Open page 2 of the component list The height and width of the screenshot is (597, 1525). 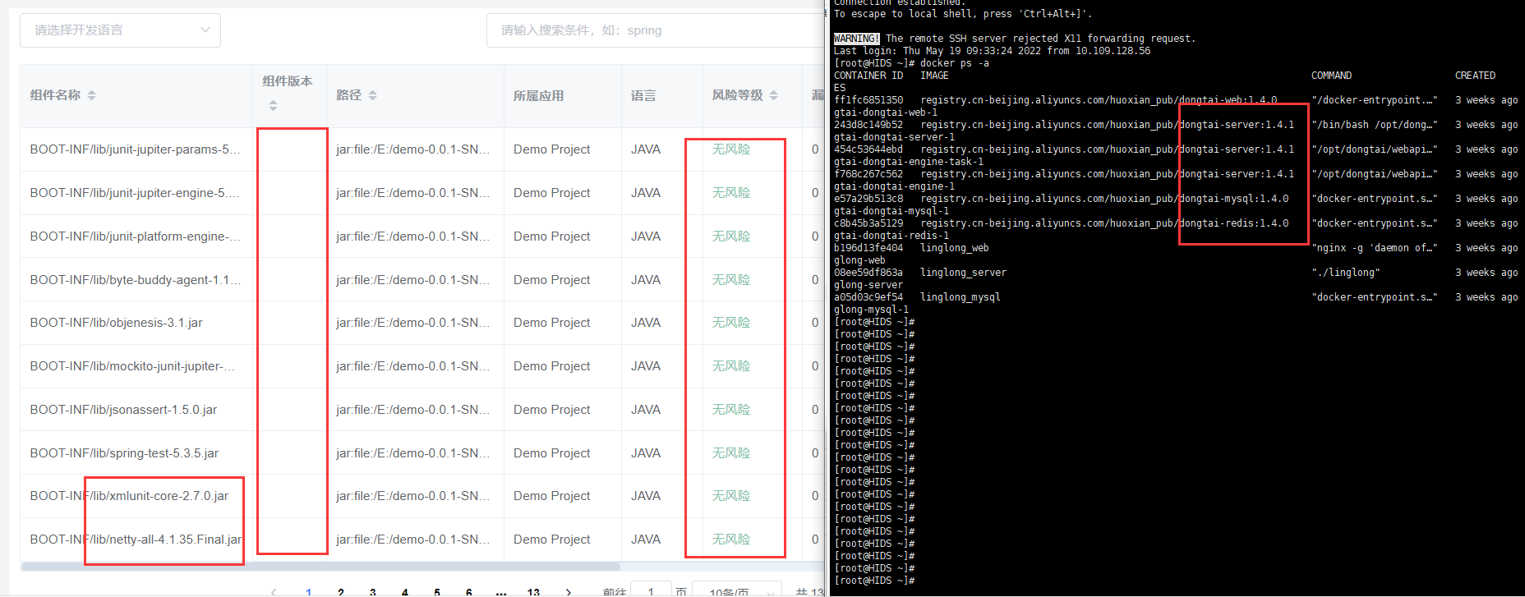click(x=341, y=591)
